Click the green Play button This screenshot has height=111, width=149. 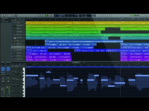[47, 15]
